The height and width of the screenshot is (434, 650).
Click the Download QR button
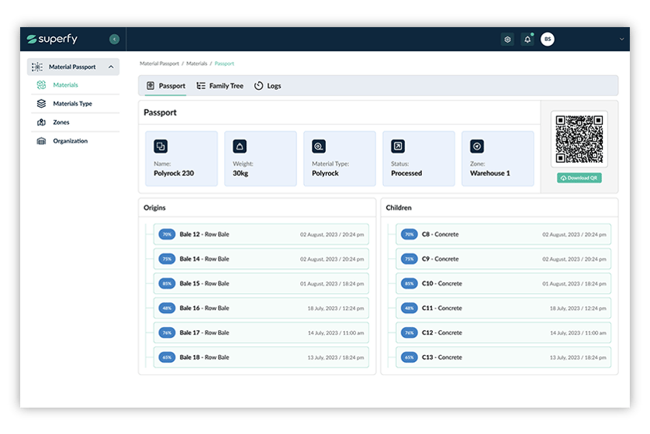[x=579, y=177]
